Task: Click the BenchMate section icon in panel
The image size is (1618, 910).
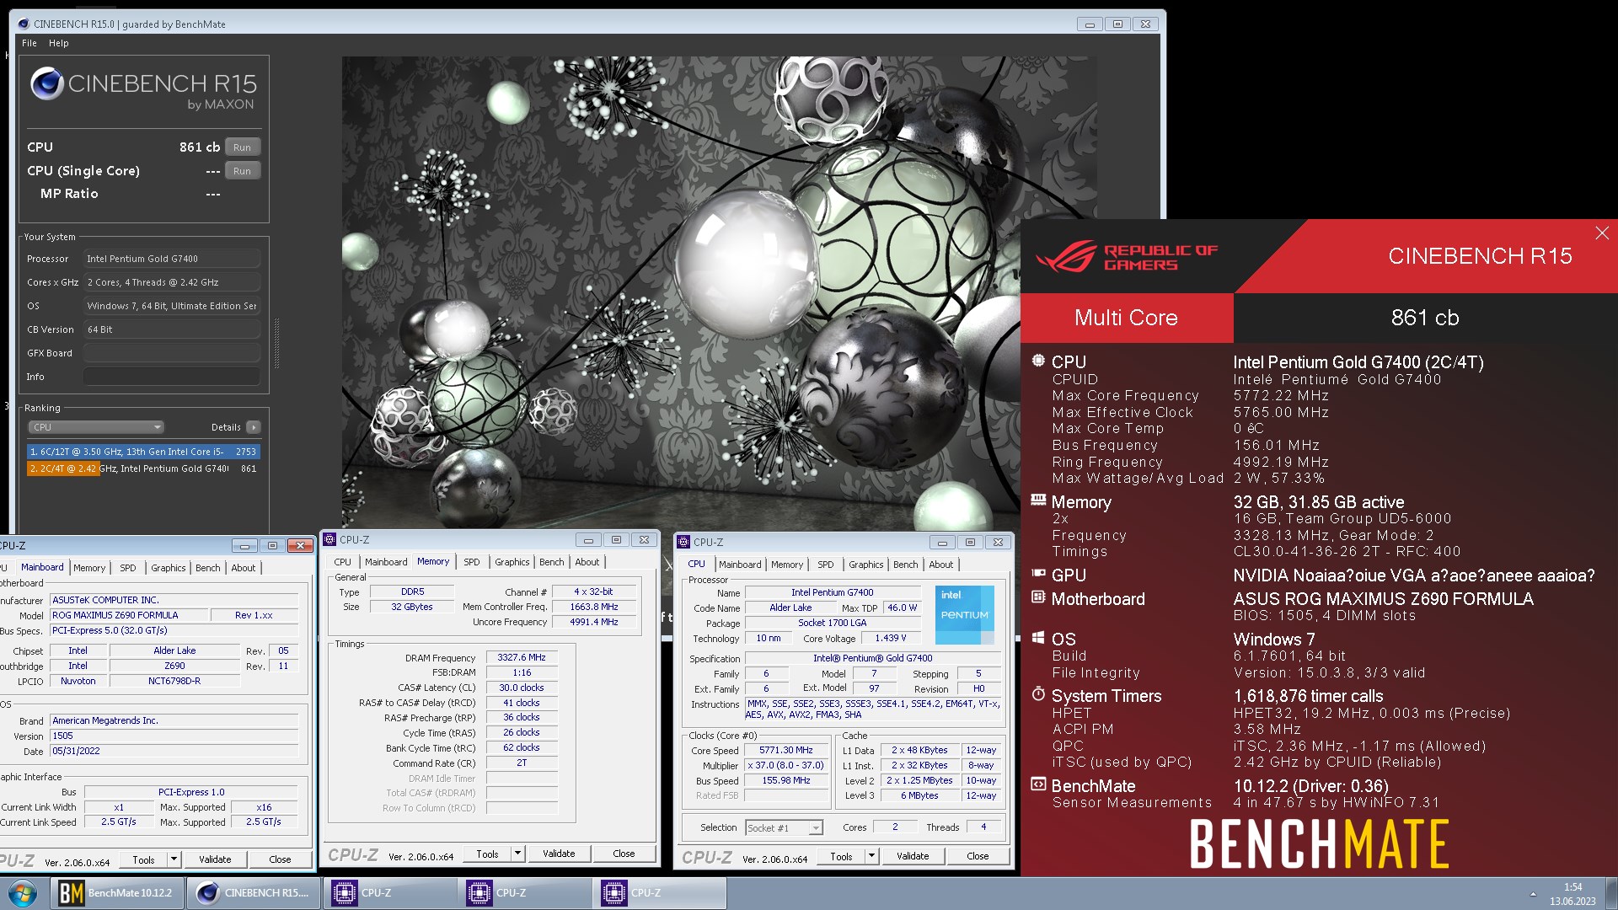Action: [1038, 784]
